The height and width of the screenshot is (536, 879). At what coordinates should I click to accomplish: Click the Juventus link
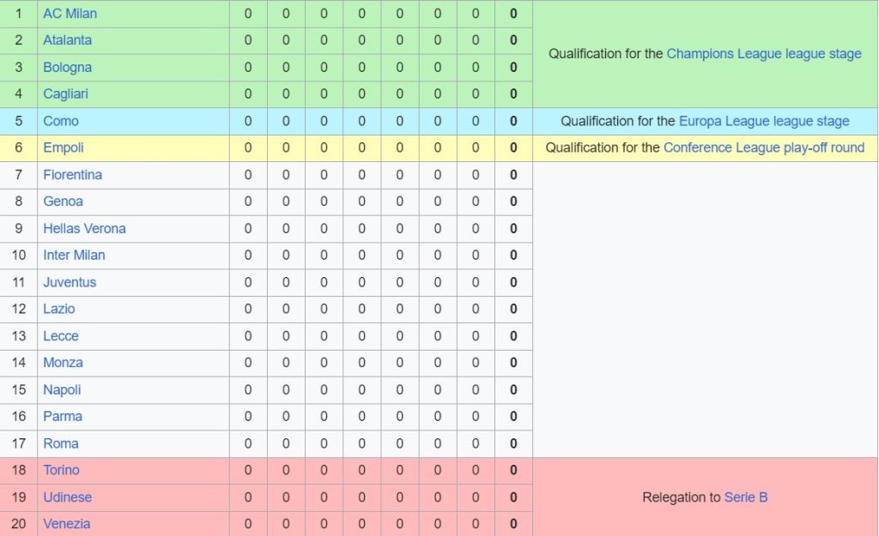70,282
